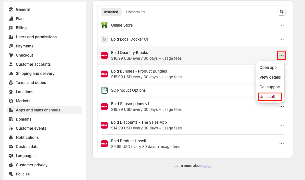The image size is (305, 180).
Task: Open Bold Subscriptions v1 more actions menu
Action: (x=282, y=107)
